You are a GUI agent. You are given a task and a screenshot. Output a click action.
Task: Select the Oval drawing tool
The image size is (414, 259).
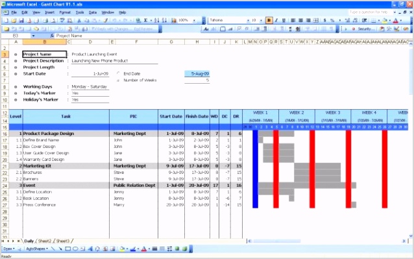pos(75,249)
